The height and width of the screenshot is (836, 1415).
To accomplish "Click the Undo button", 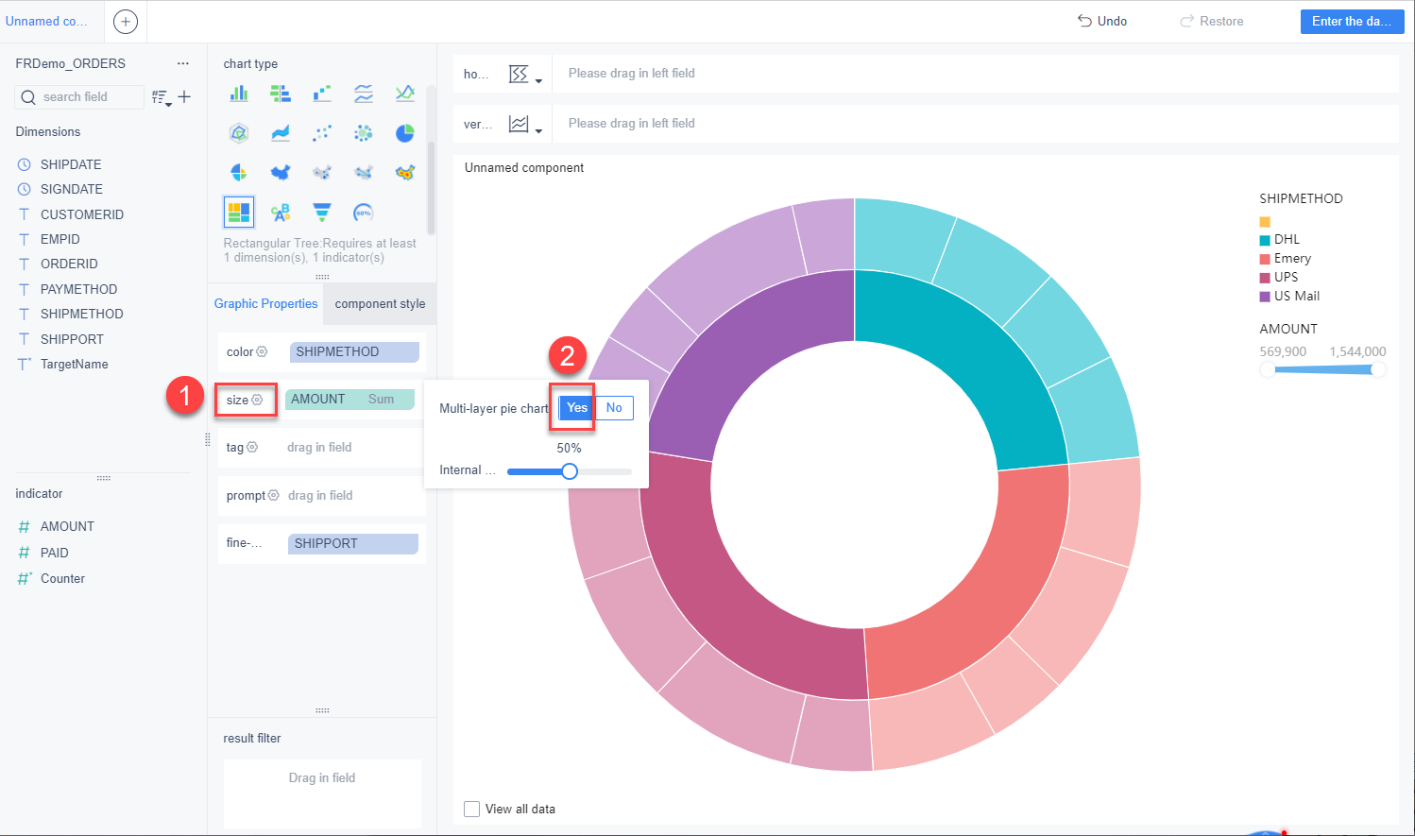I will pyautogui.click(x=1101, y=21).
